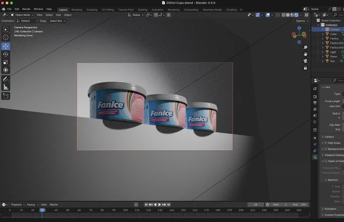Select the Select Box tool
The height and width of the screenshot is (222, 344).
[6, 29]
